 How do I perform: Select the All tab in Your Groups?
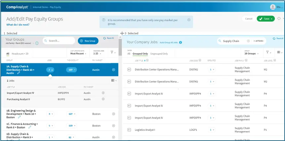pyautogui.click(x=8, y=54)
